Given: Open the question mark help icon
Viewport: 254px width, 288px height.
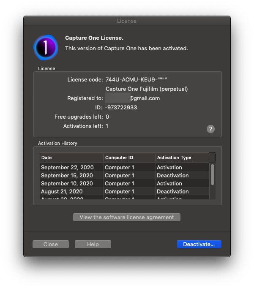Looking at the screenshot, I should coord(210,129).
